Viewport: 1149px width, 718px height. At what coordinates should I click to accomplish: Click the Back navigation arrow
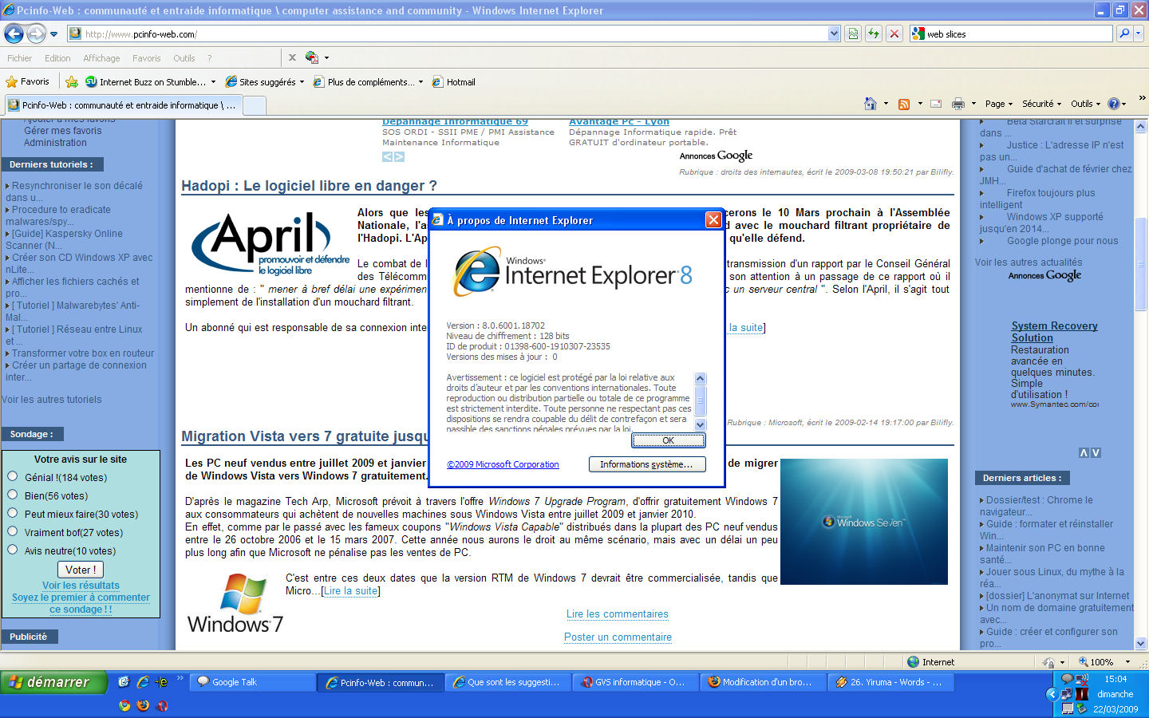(14, 34)
